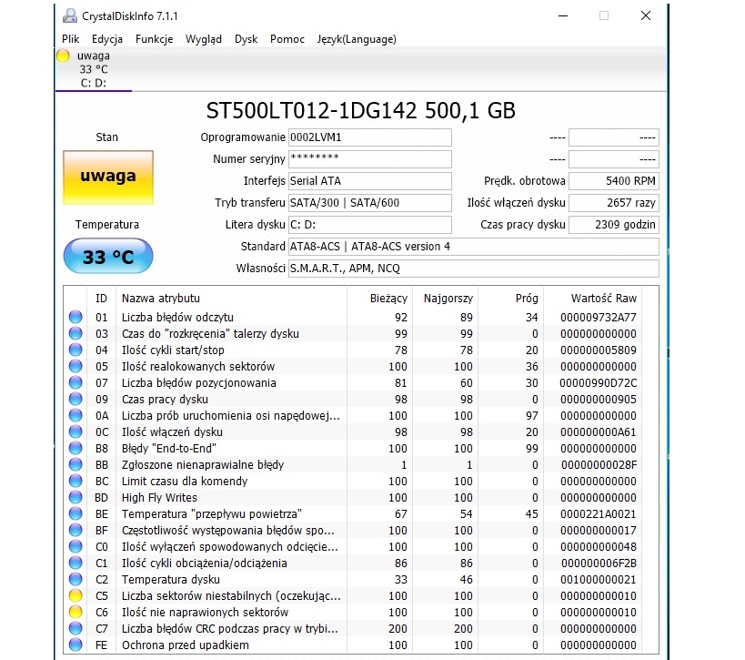Image resolution: width=745 pixels, height=660 pixels.
Task: Click yellow status circle in disk tab
Action: [63, 56]
